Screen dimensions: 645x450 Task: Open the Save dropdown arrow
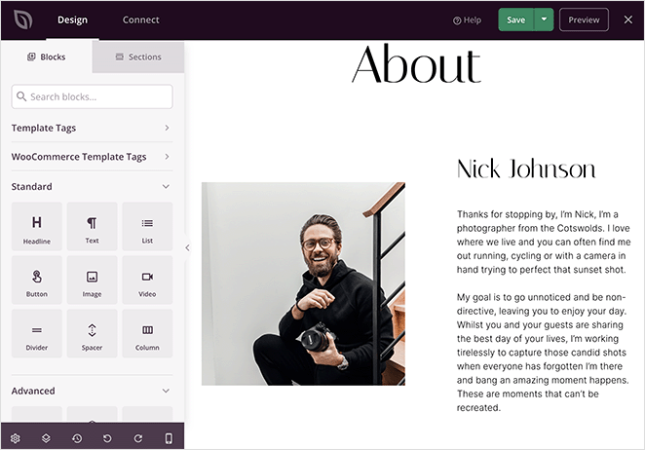point(544,19)
